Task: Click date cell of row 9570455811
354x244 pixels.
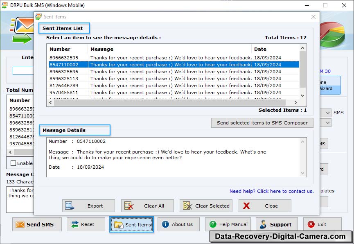Action: (268, 93)
